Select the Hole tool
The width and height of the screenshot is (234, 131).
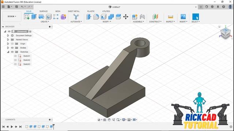tap(49, 17)
